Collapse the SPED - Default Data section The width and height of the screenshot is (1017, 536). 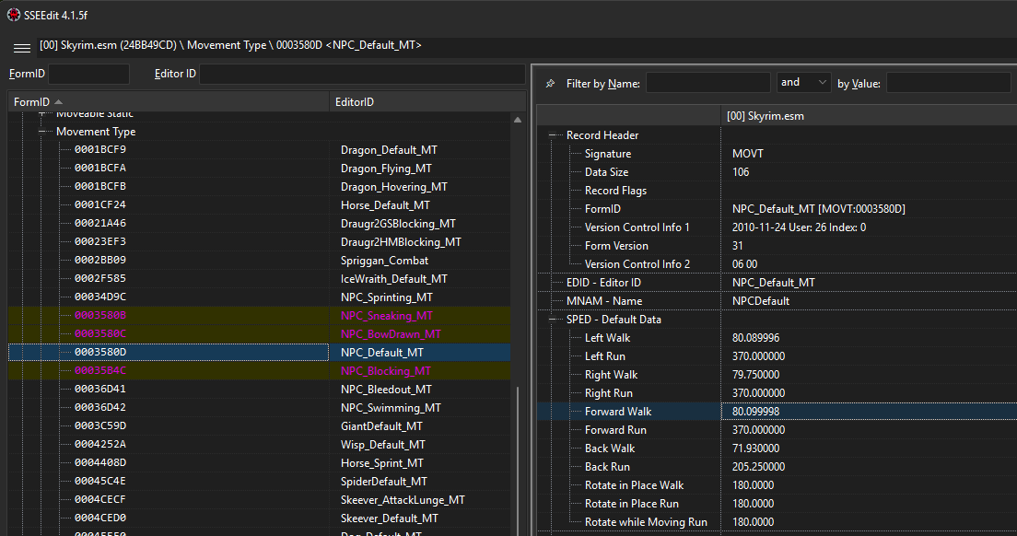pyautogui.click(x=553, y=320)
